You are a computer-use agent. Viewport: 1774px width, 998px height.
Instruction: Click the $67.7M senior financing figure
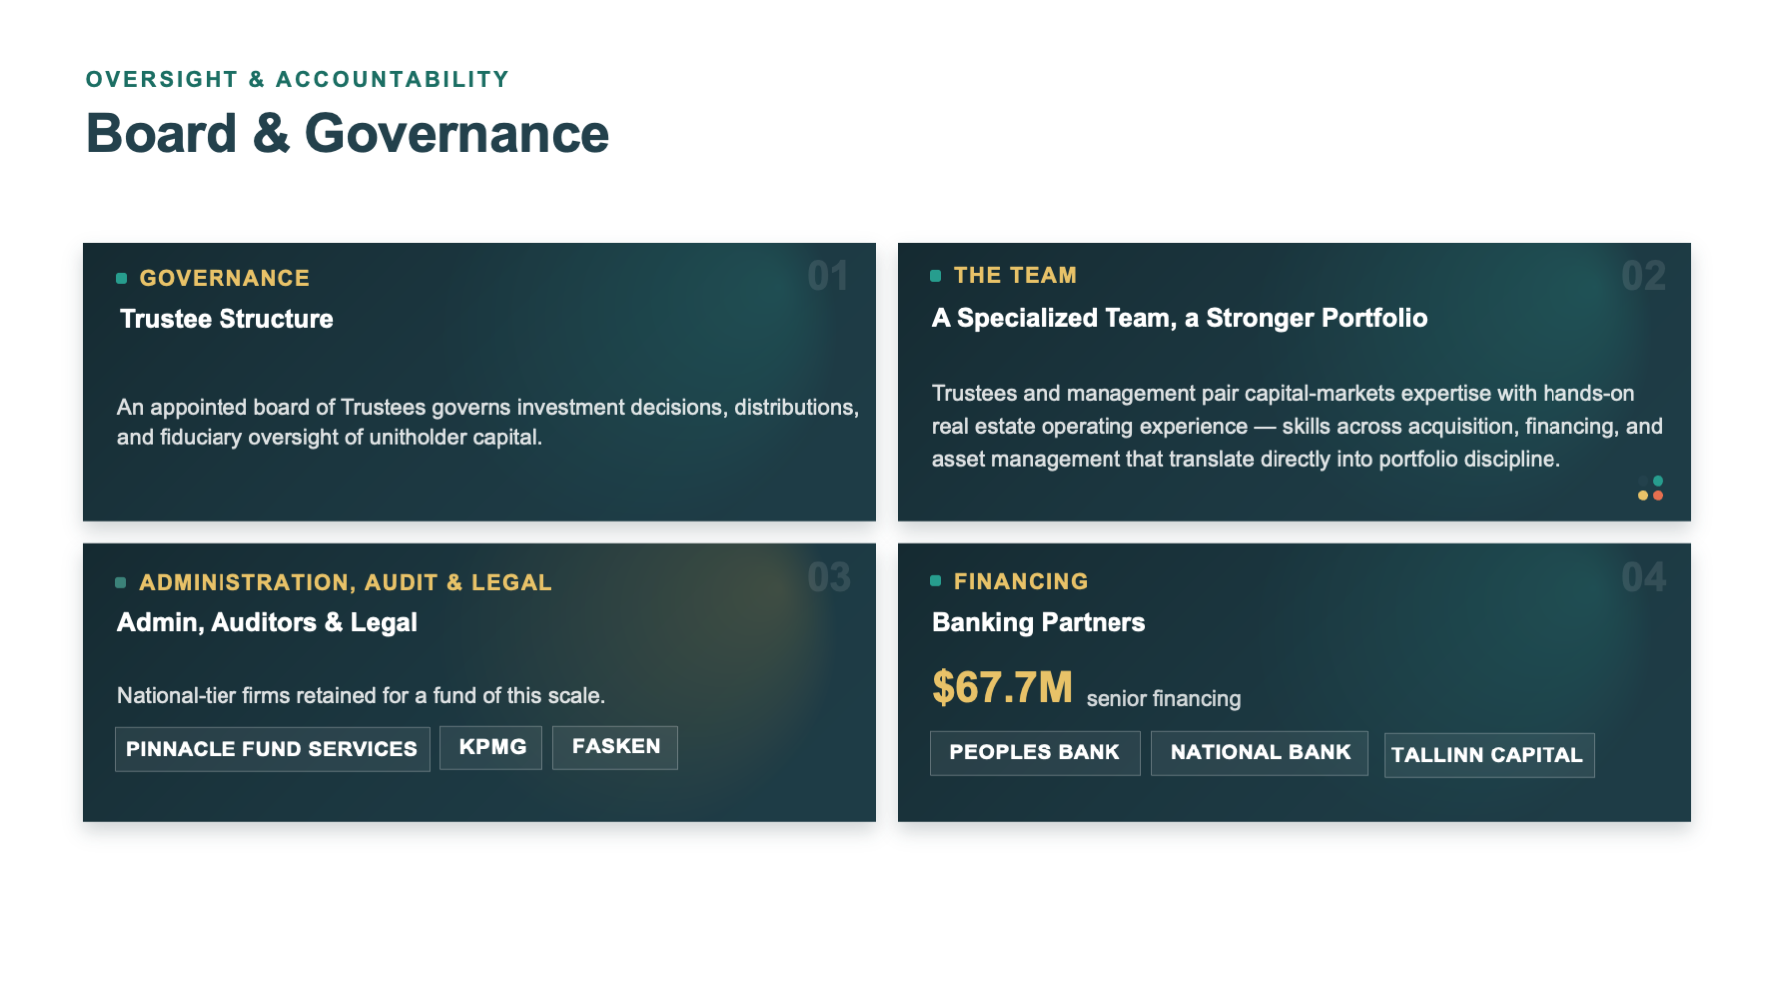coord(1087,688)
